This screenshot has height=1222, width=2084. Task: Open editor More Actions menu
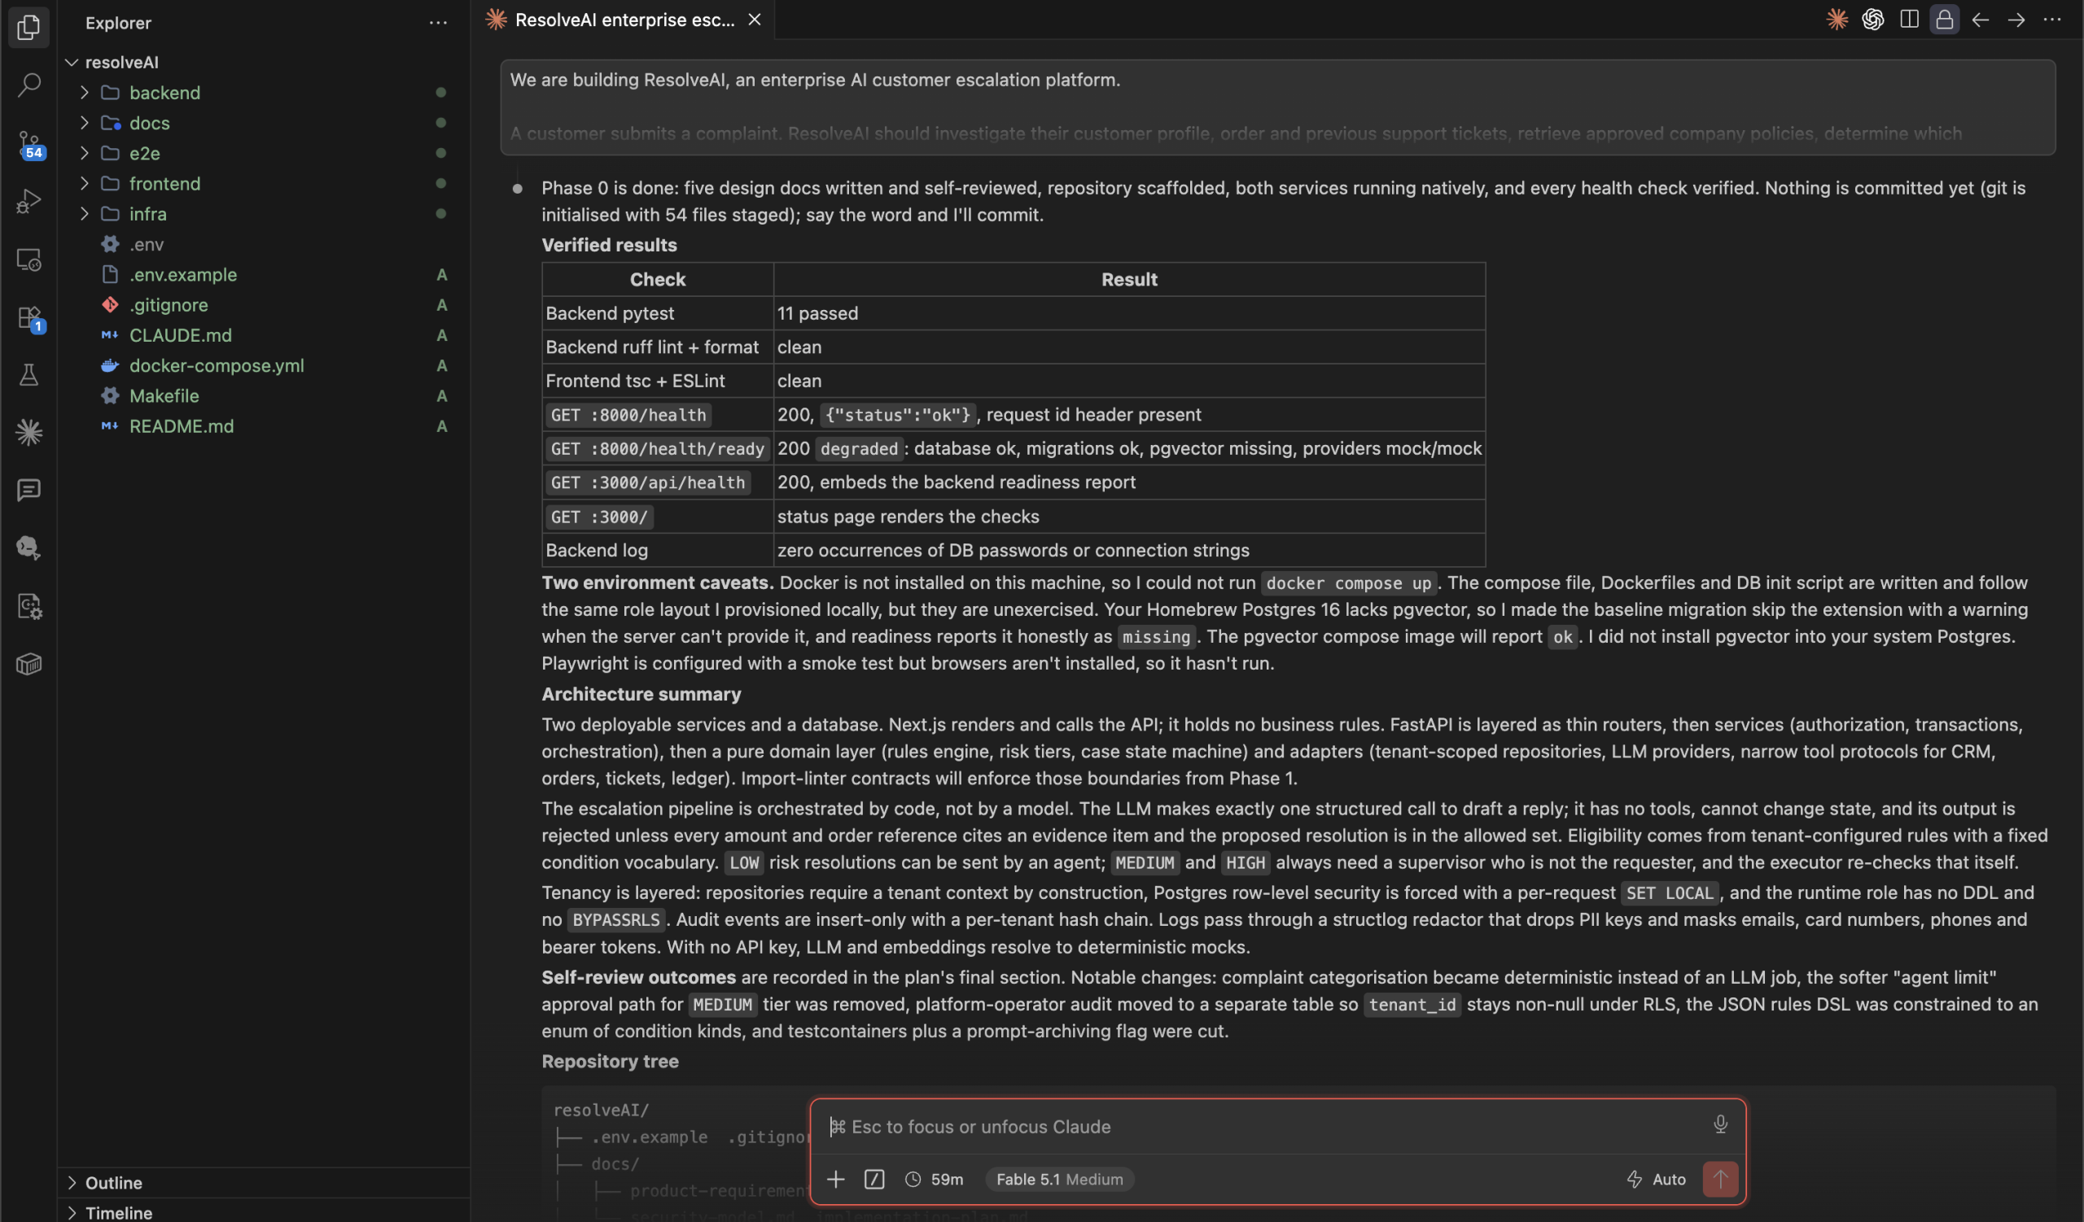coord(2051,19)
